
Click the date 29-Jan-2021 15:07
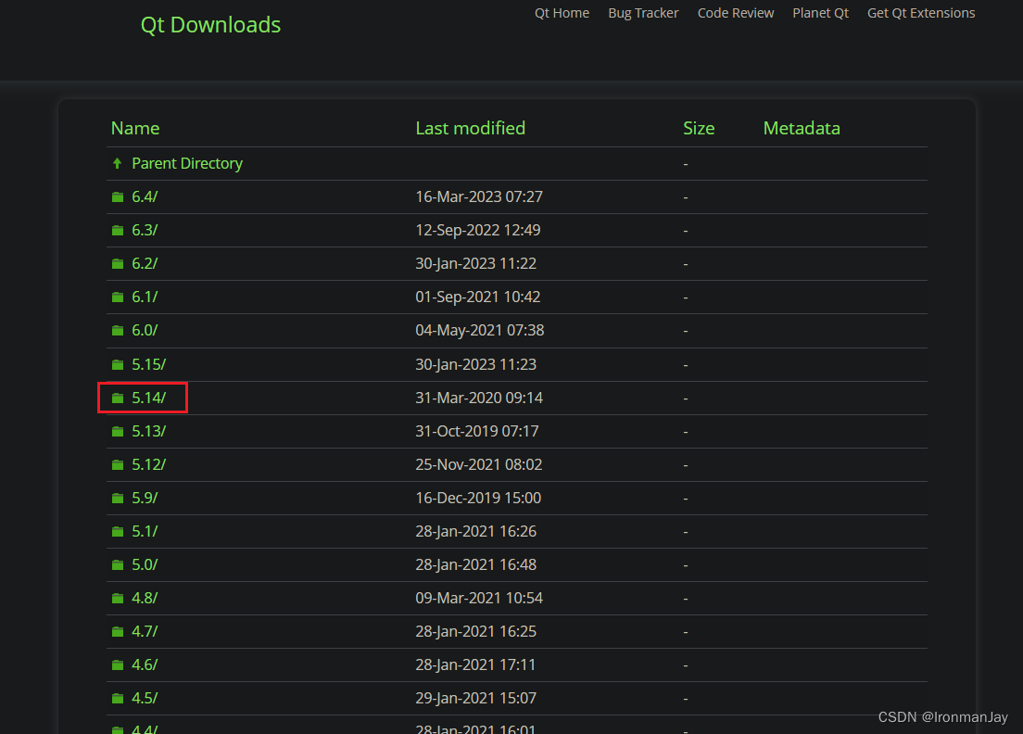pos(476,698)
